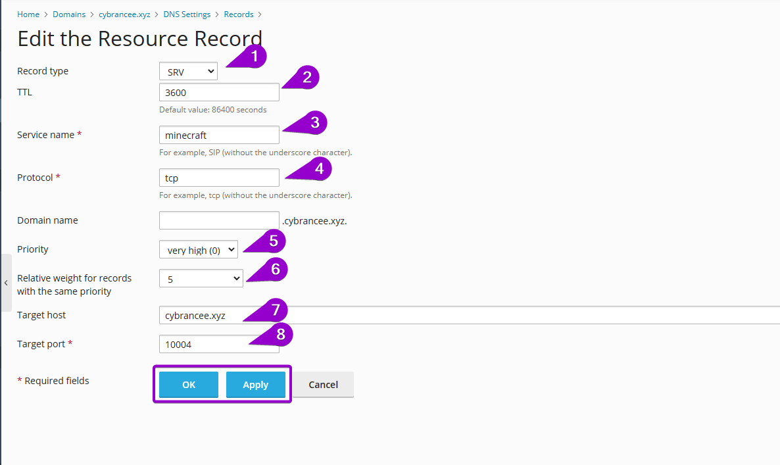Collapse the left sidebar with the chevron
The height and width of the screenshot is (465, 780).
click(5, 283)
